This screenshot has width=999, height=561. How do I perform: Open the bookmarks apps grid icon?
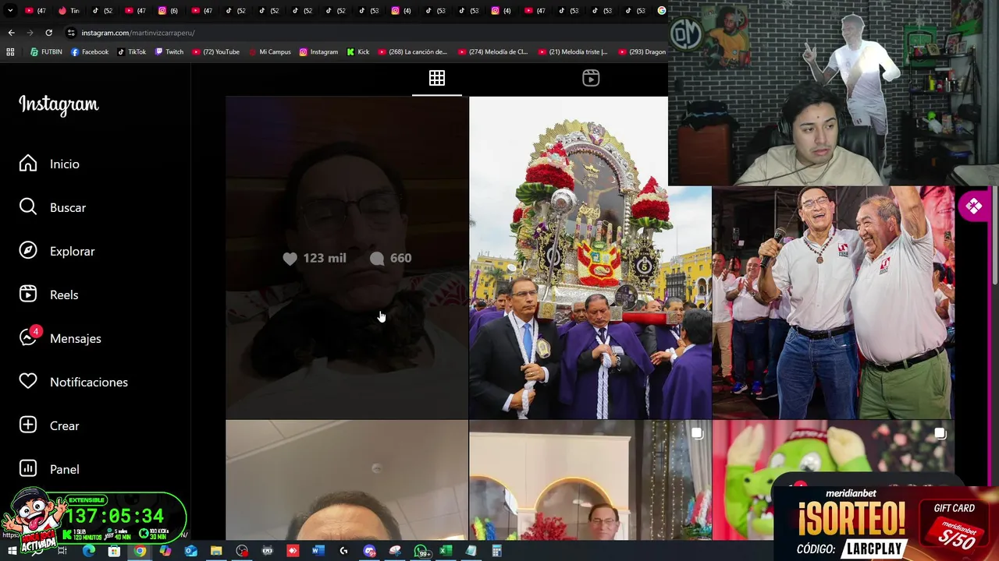(10, 52)
